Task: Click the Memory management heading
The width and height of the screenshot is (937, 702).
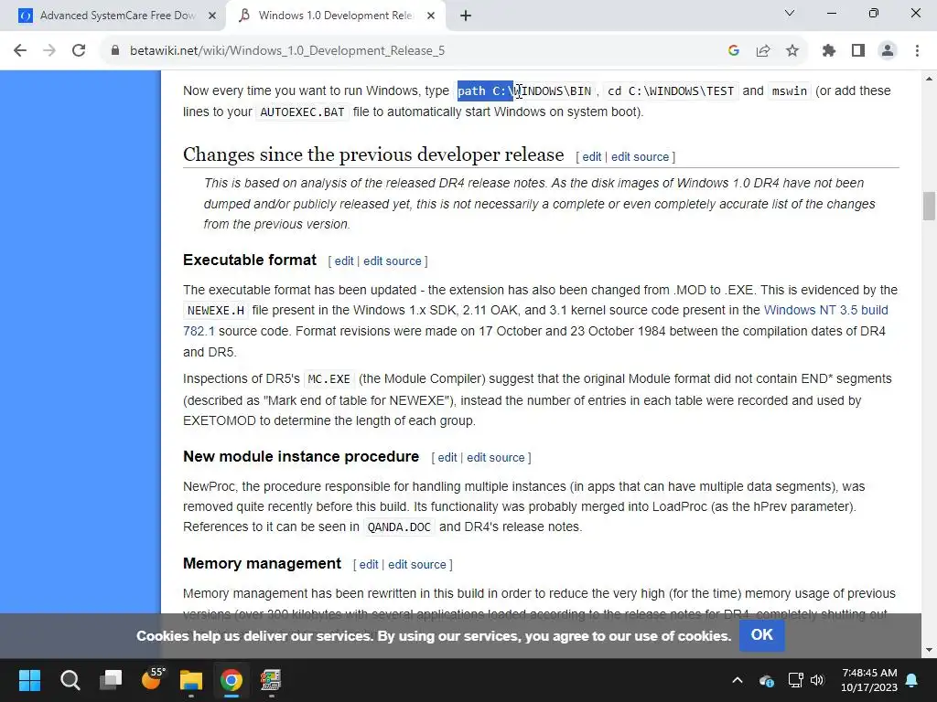Action: click(x=262, y=563)
